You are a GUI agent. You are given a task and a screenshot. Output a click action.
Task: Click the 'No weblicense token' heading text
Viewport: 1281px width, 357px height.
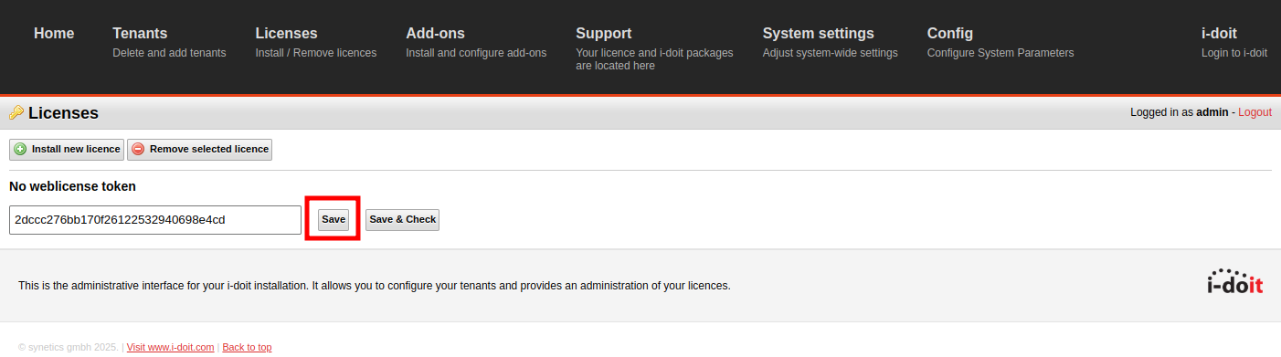(72, 186)
